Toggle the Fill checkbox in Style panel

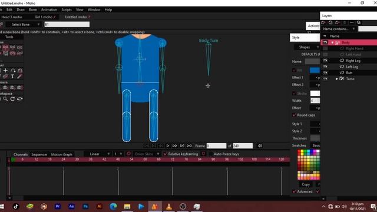pos(294,70)
